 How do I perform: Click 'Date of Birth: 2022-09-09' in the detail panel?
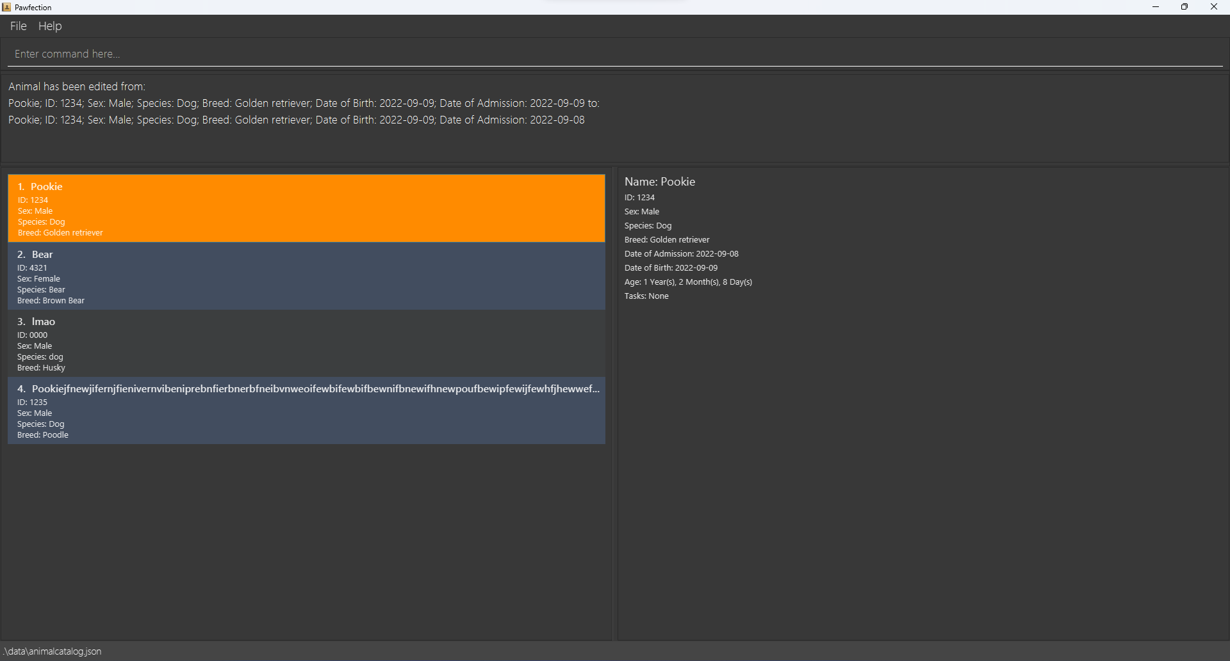pyautogui.click(x=671, y=268)
